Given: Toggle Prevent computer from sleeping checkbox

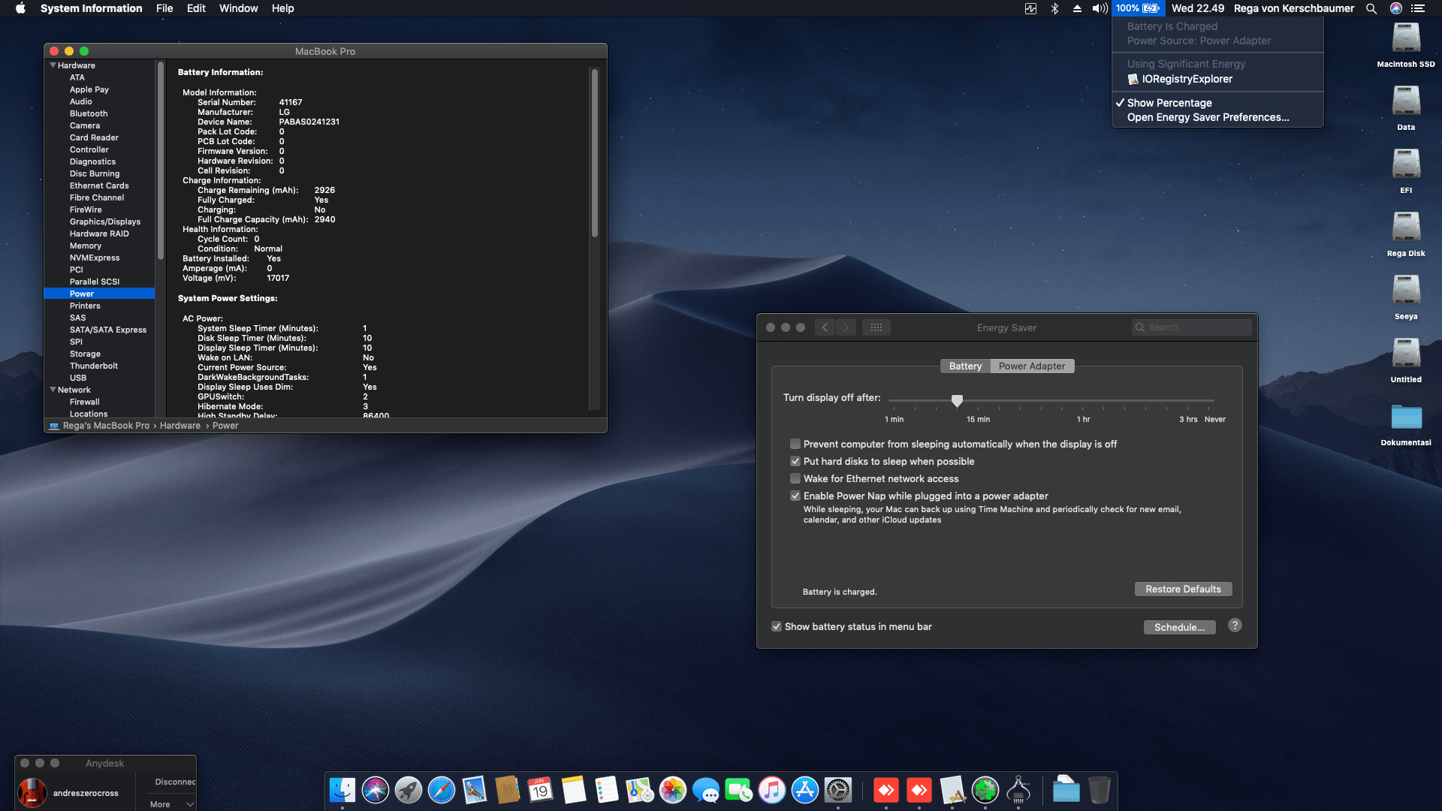Looking at the screenshot, I should coord(795,444).
